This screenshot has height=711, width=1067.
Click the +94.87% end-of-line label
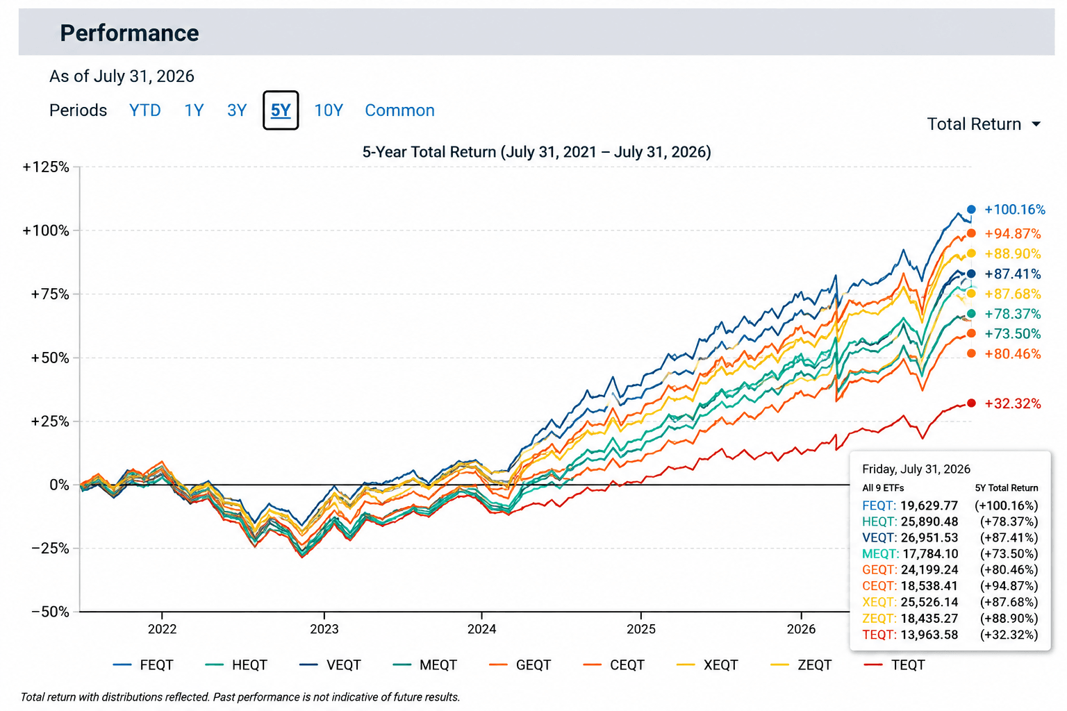[x=1013, y=234]
